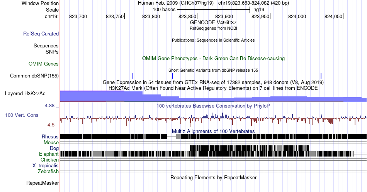Click the 823,900 ruler position
Screen dimensions: 367x192
click(224, 16)
